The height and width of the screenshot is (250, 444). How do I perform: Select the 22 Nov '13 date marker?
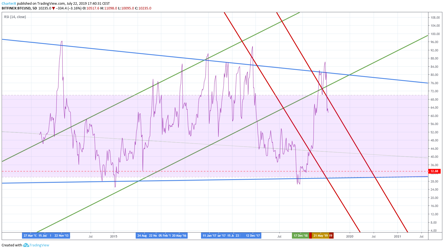coord(61,236)
